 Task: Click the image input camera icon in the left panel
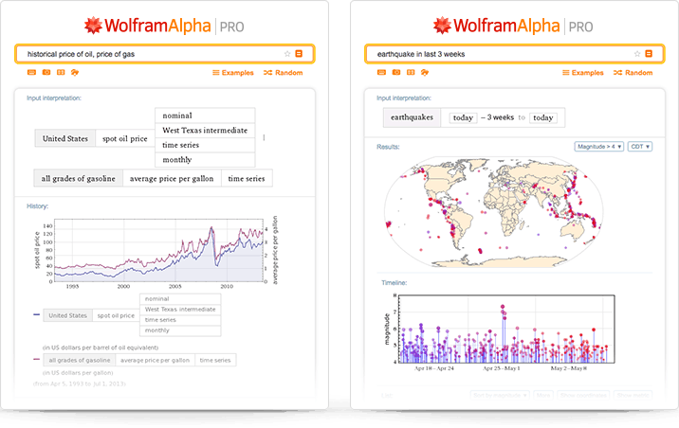(46, 72)
